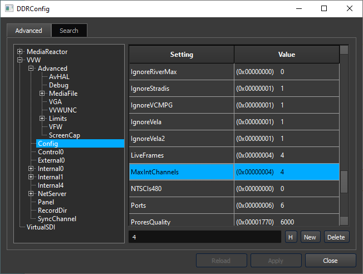Switch to the Search tab
363x274 pixels.
pyautogui.click(x=69, y=31)
